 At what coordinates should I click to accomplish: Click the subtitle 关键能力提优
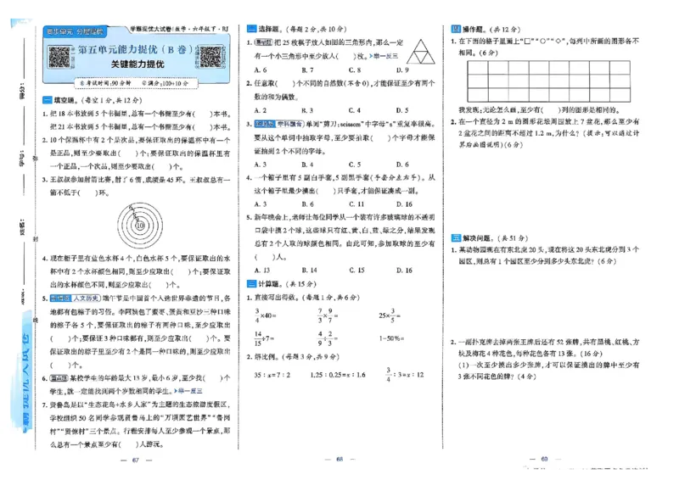pos(137,64)
